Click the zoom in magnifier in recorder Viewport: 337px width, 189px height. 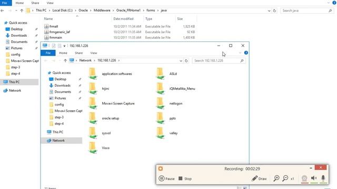276,178
